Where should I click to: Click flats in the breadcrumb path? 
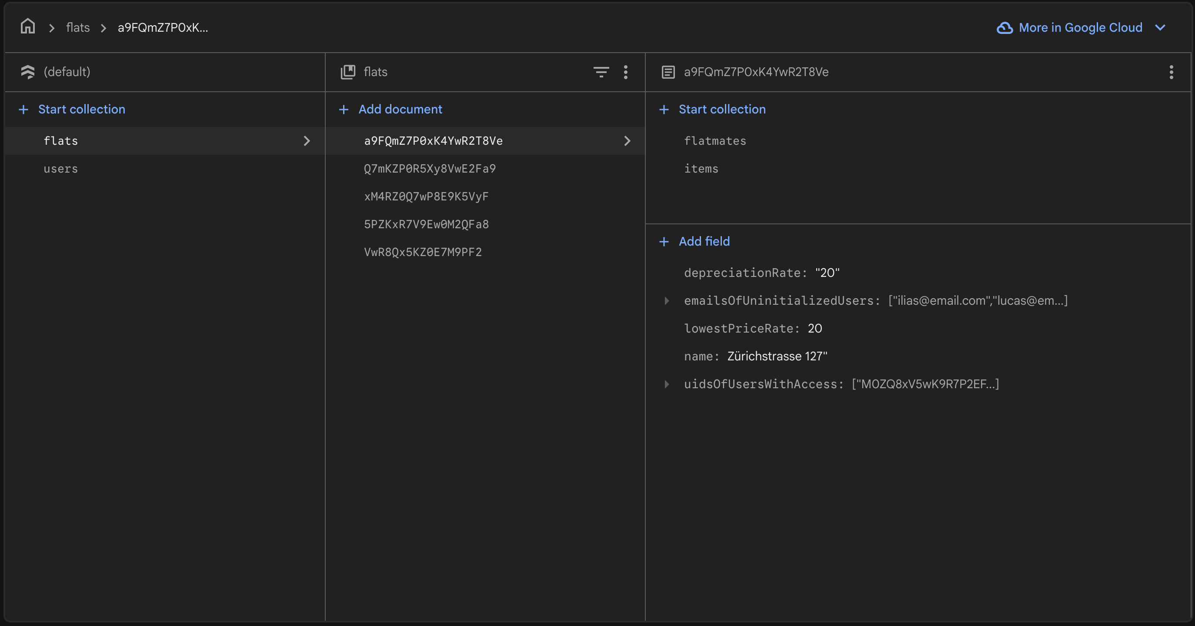[77, 28]
